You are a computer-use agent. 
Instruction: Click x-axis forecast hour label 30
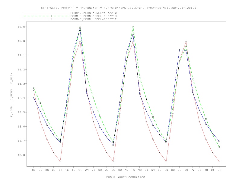pyautogui.click(x=100, y=170)
